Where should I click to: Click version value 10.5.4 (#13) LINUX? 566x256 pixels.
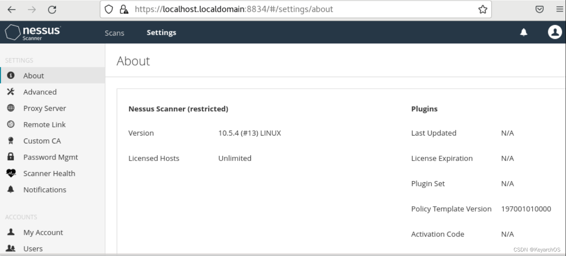250,133
